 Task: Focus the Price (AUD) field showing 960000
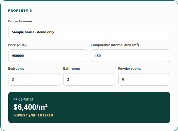click(48, 56)
